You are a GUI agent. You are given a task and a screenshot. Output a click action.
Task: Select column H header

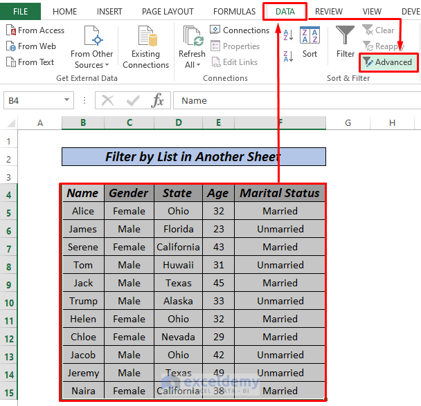click(392, 123)
